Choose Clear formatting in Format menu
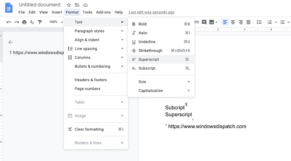The height and width of the screenshot is (161, 291). 89,129
